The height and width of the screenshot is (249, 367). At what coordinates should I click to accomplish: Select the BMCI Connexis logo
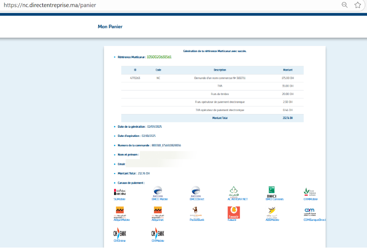(272, 191)
